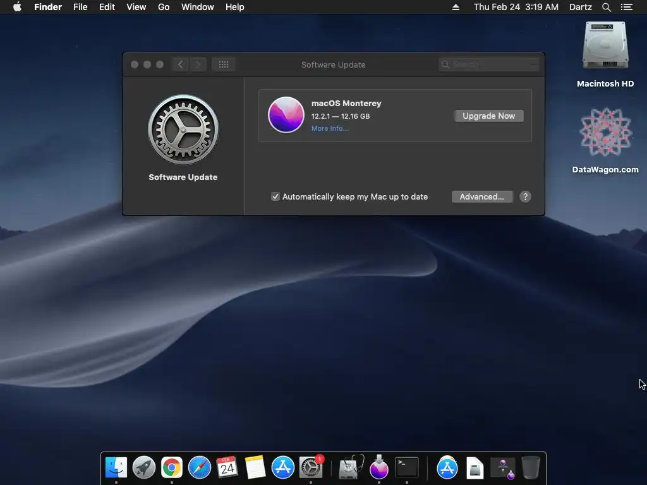This screenshot has width=647, height=485.
Task: Minimize the Software Update window
Action: [147, 64]
